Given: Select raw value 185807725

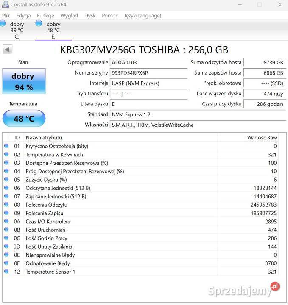Looking at the screenshot, I should (264, 213).
